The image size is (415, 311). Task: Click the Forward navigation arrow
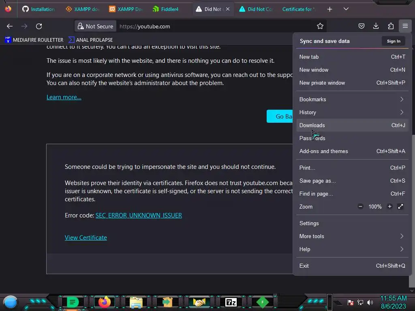24,26
